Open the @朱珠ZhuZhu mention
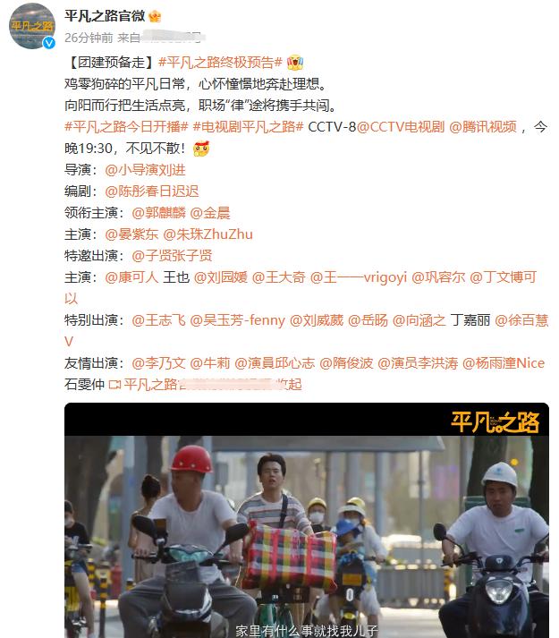 pyautogui.click(x=208, y=234)
